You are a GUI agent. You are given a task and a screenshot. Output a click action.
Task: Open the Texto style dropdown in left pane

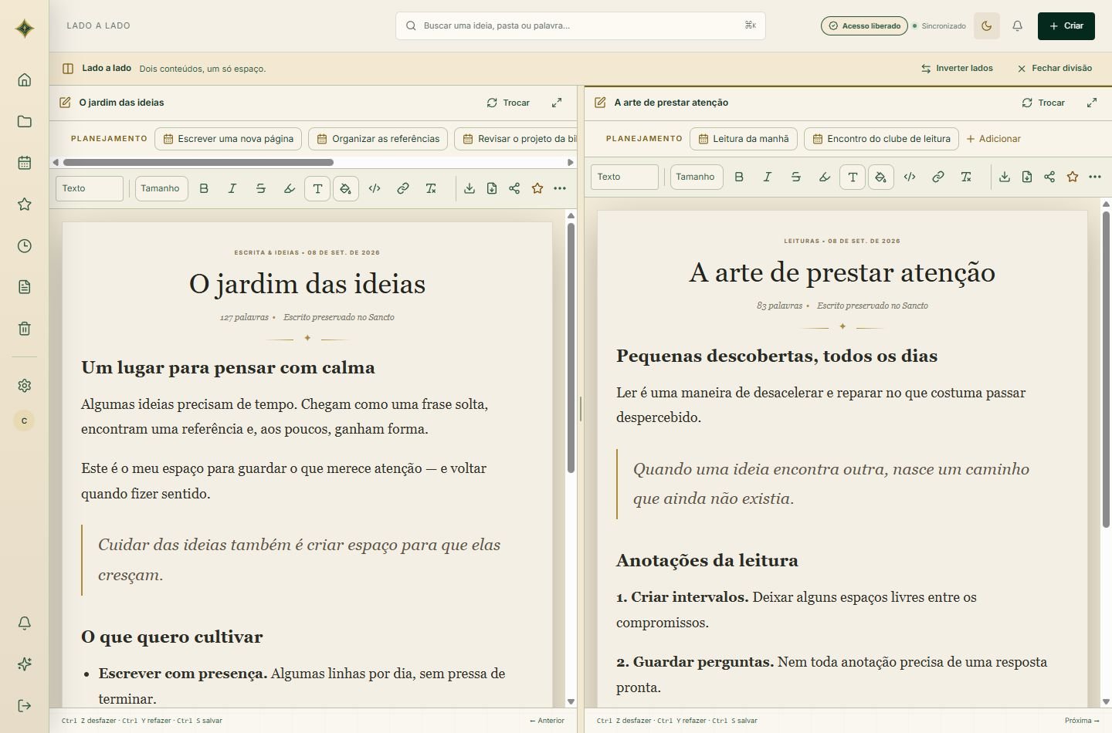point(90,188)
